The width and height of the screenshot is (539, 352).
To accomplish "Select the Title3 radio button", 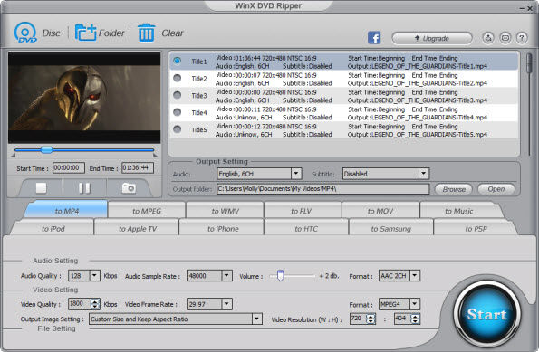I will pos(177,95).
